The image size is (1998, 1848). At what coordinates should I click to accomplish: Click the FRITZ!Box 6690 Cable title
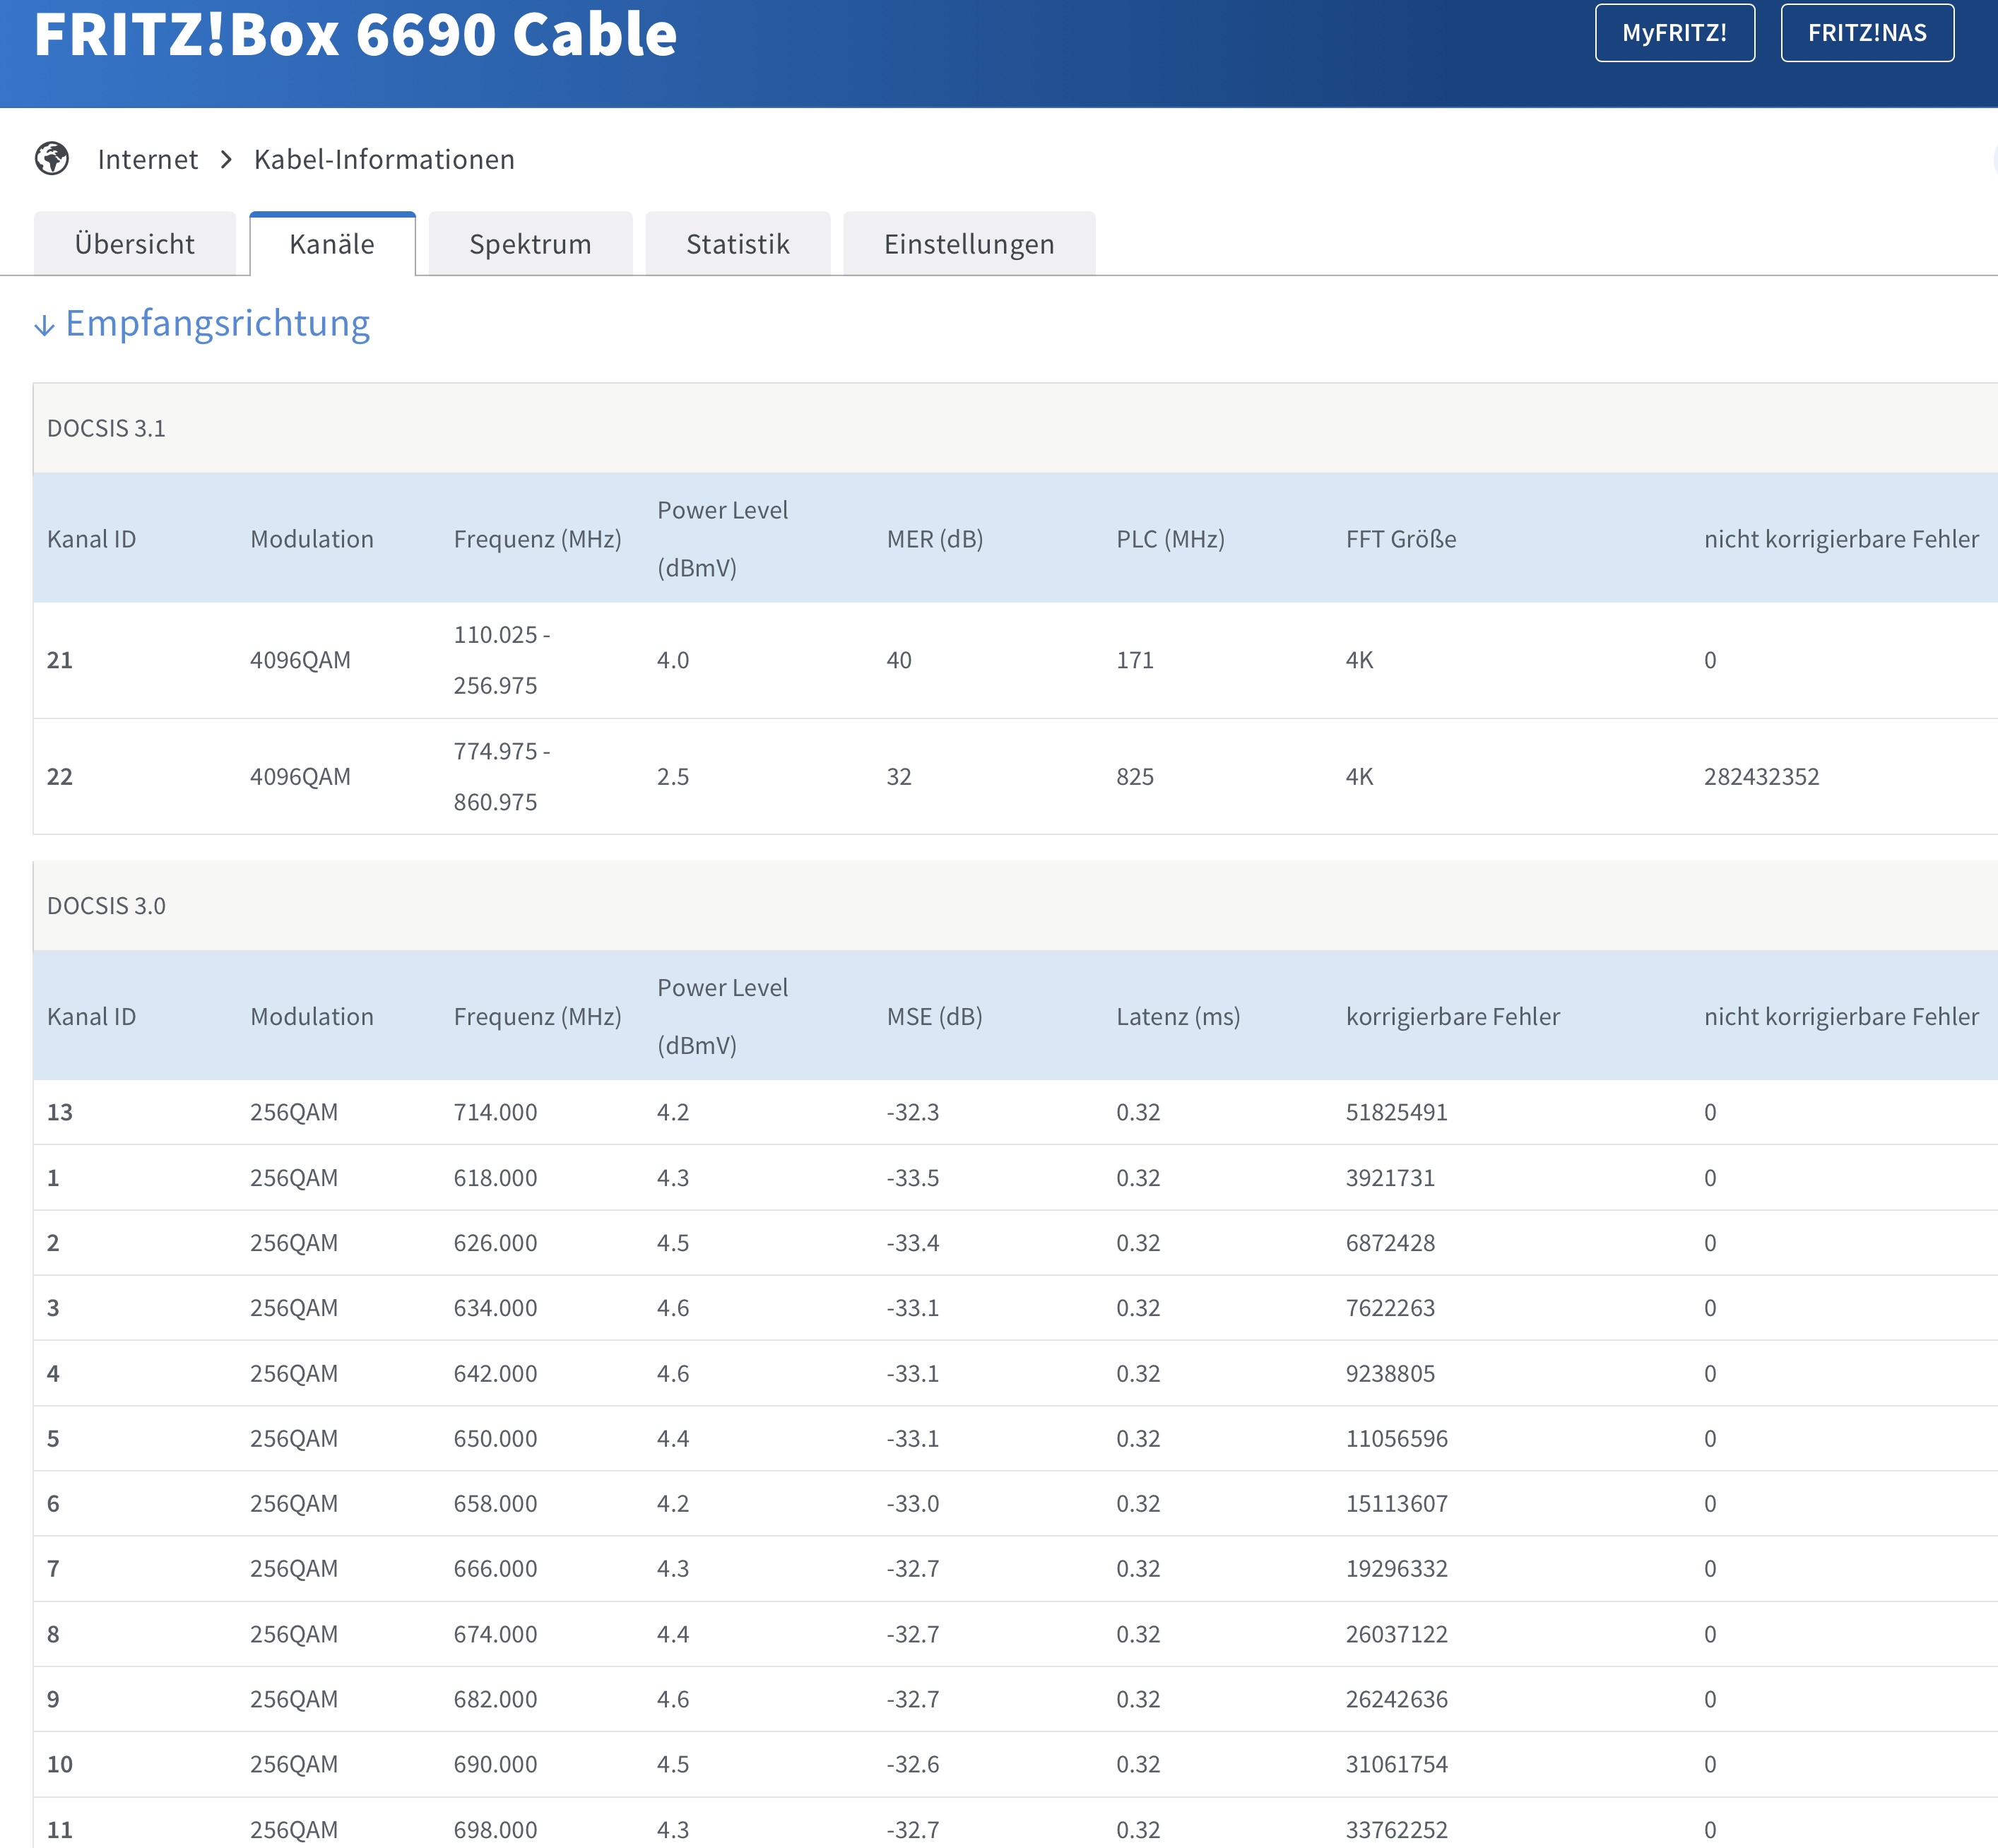355,35
